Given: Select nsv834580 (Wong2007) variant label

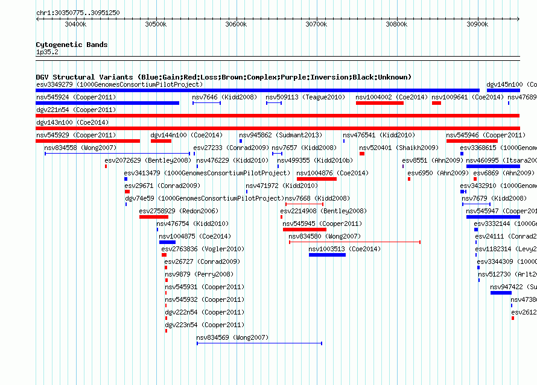Looking at the screenshot, I should pos(325,236).
